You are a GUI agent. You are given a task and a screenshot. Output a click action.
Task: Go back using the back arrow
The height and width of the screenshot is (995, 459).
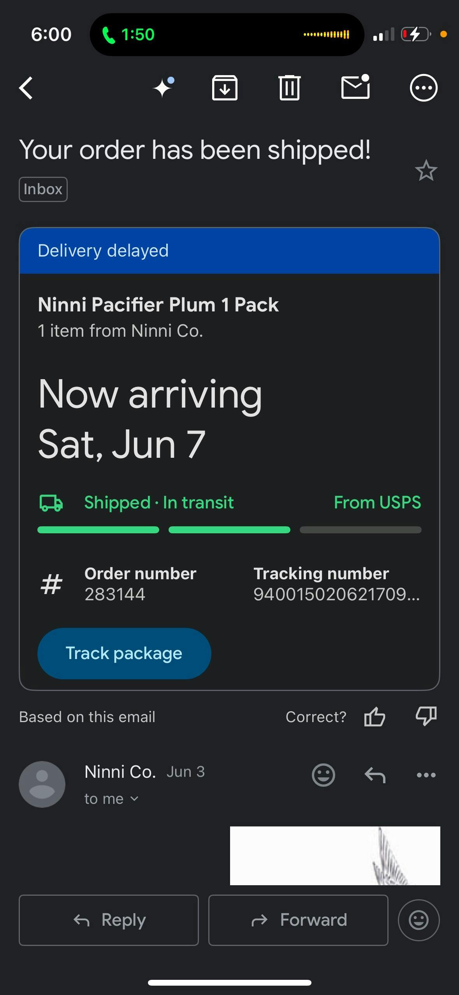tap(26, 88)
